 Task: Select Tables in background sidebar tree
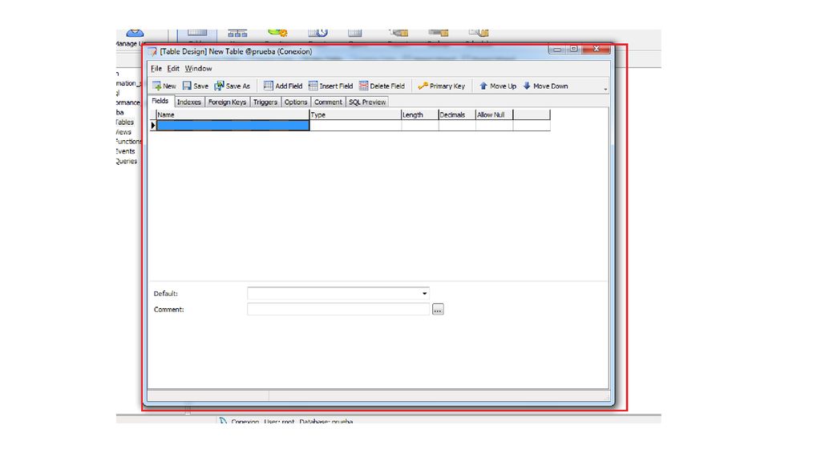[125, 122]
